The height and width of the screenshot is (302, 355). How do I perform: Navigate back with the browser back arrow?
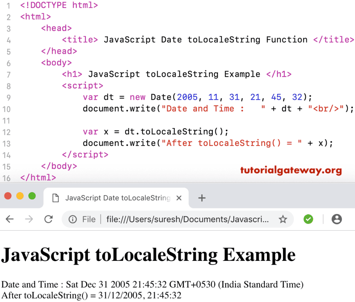click(9, 219)
